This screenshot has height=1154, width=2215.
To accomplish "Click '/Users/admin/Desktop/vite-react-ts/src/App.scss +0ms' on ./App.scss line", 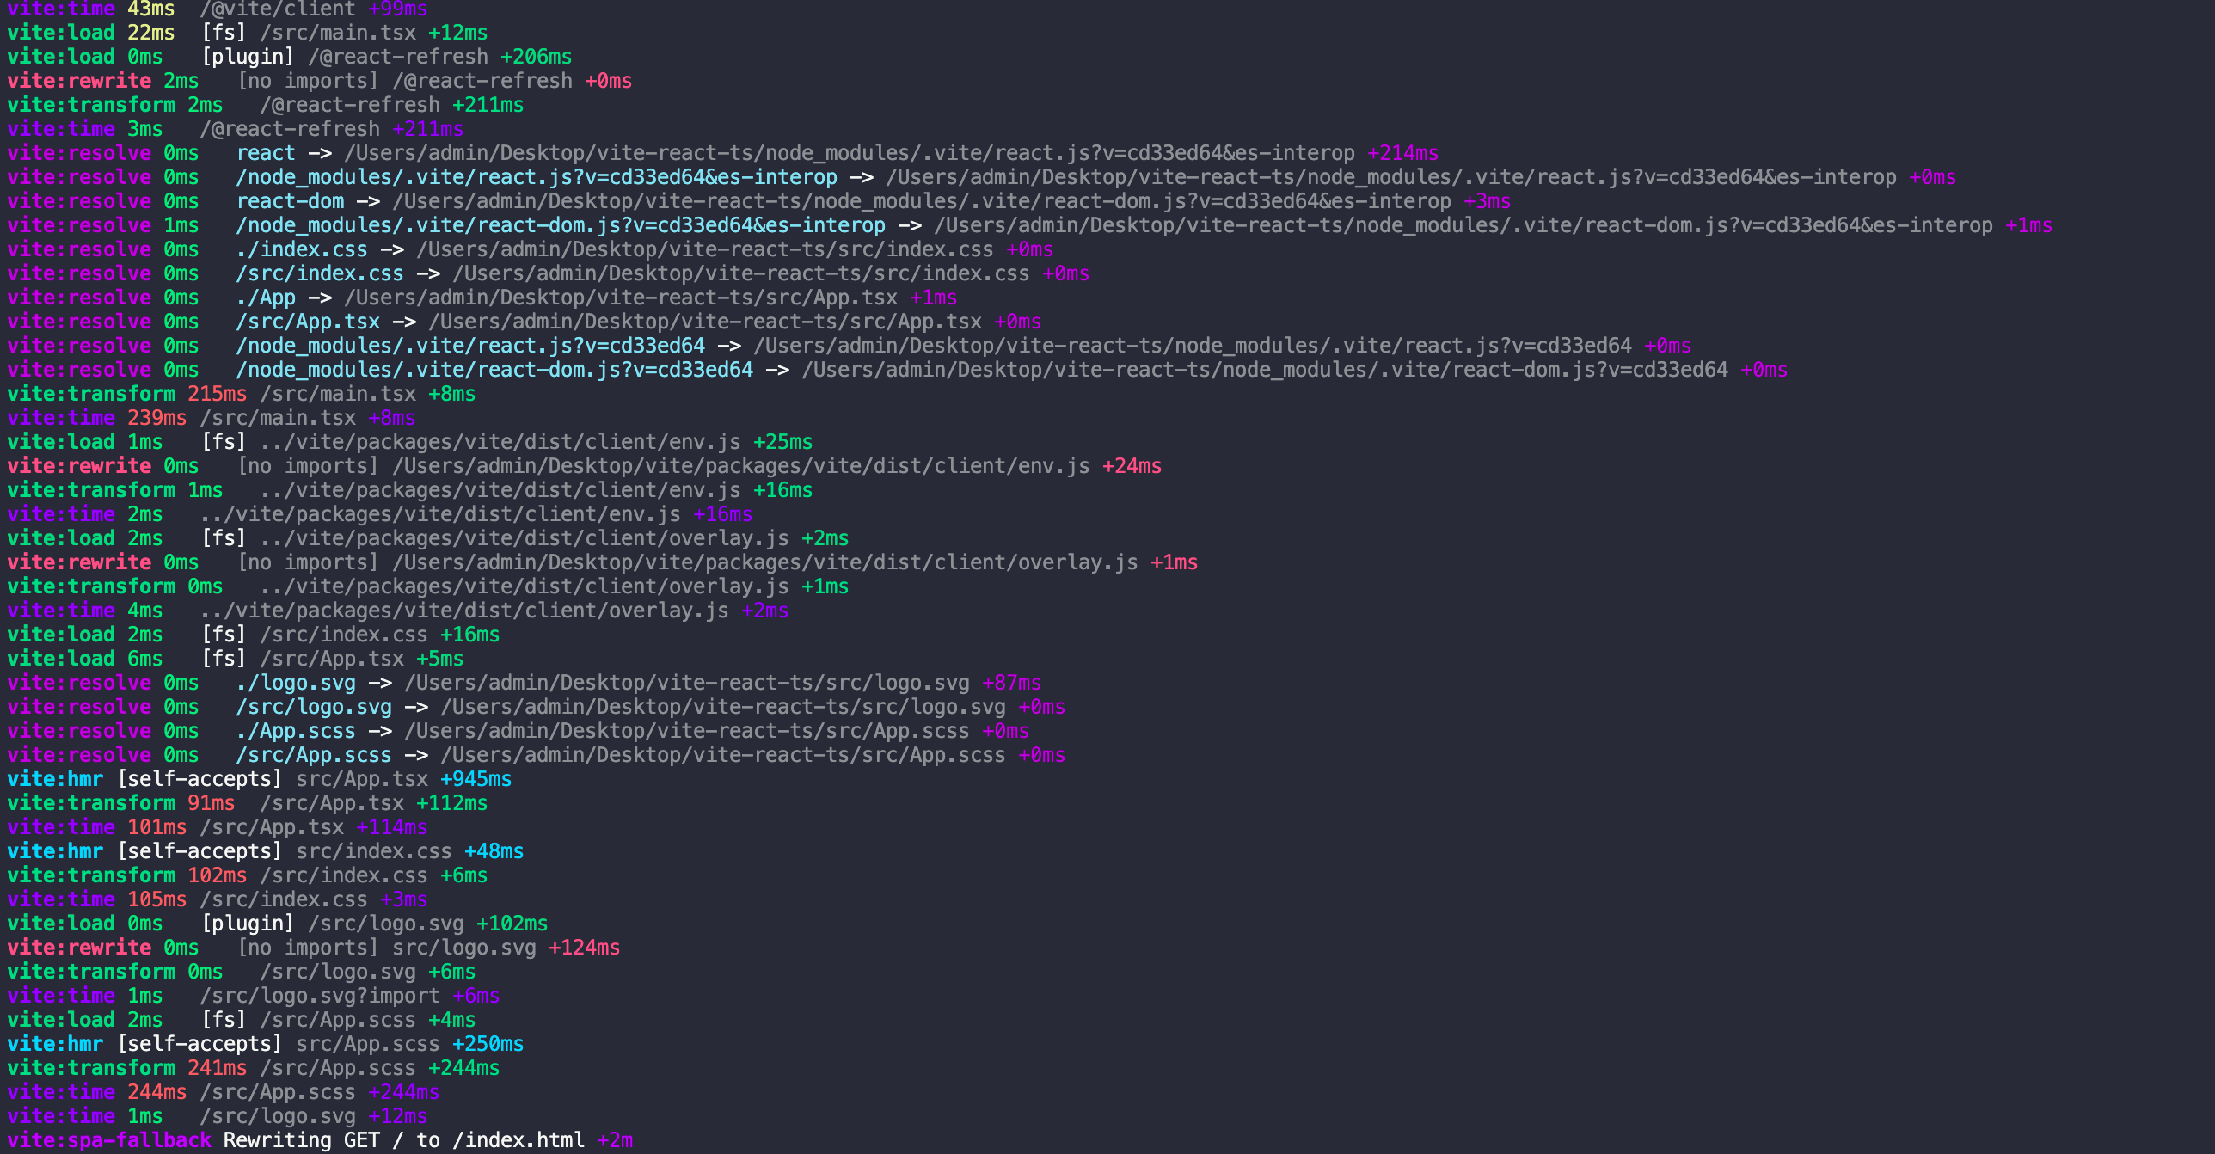I will pos(716,731).
